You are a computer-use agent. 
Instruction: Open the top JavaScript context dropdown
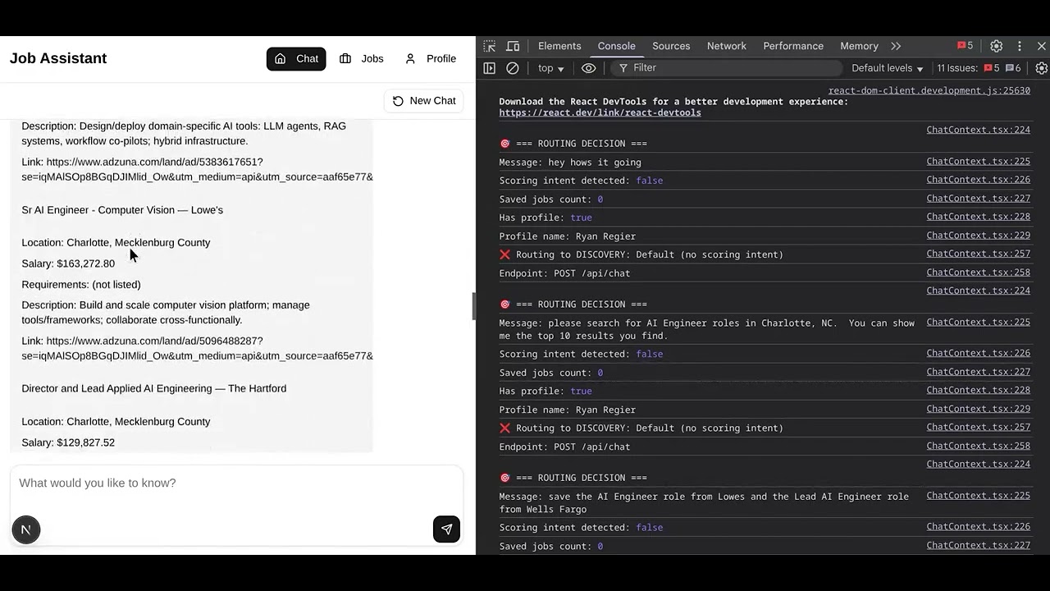pyautogui.click(x=551, y=68)
